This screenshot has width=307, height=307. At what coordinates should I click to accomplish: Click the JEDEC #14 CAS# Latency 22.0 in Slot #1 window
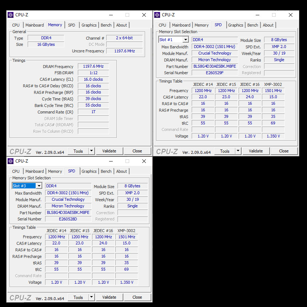click(x=203, y=97)
